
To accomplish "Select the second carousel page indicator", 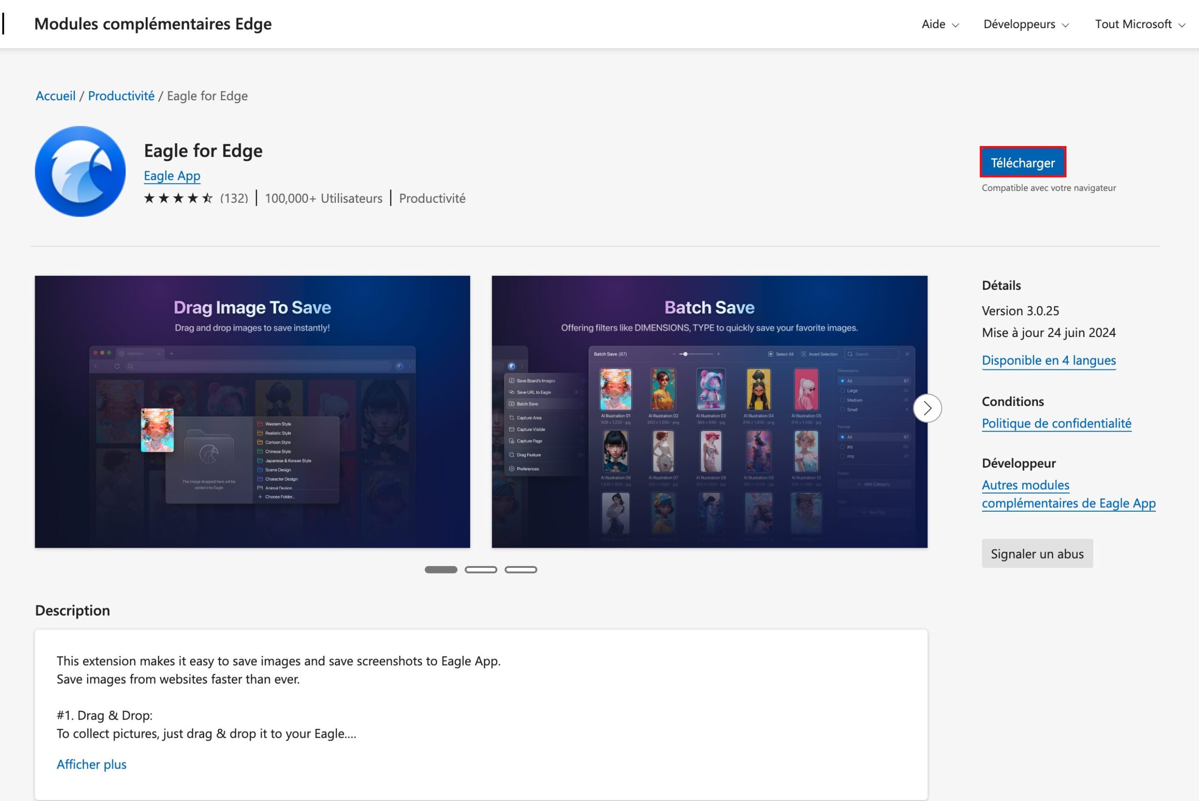I will coord(481,570).
